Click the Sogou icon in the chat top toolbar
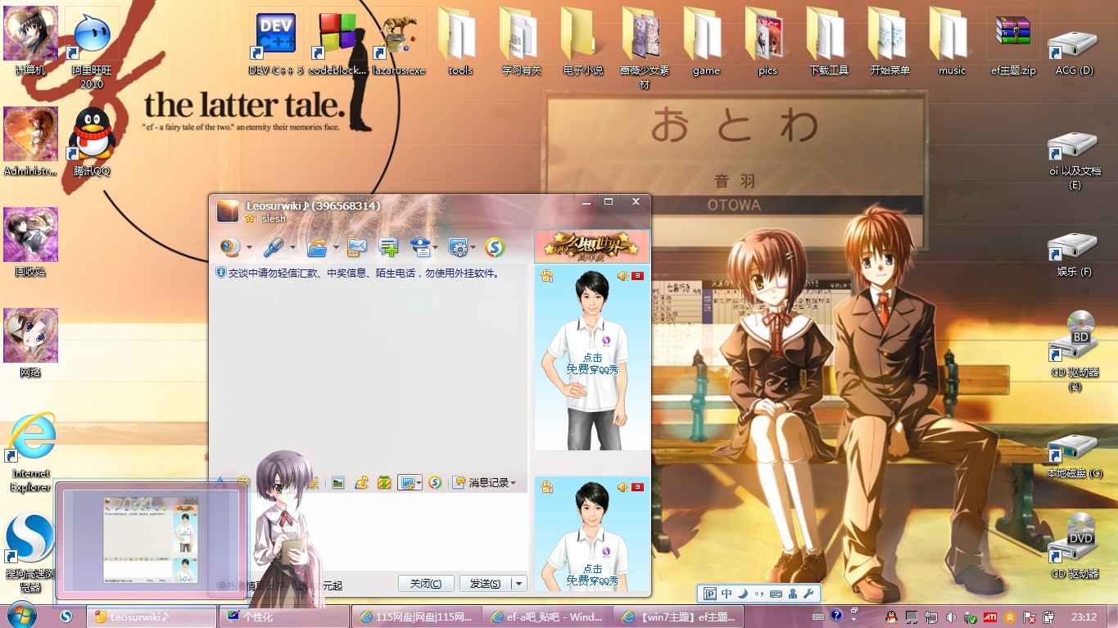1118x628 pixels. pos(495,246)
